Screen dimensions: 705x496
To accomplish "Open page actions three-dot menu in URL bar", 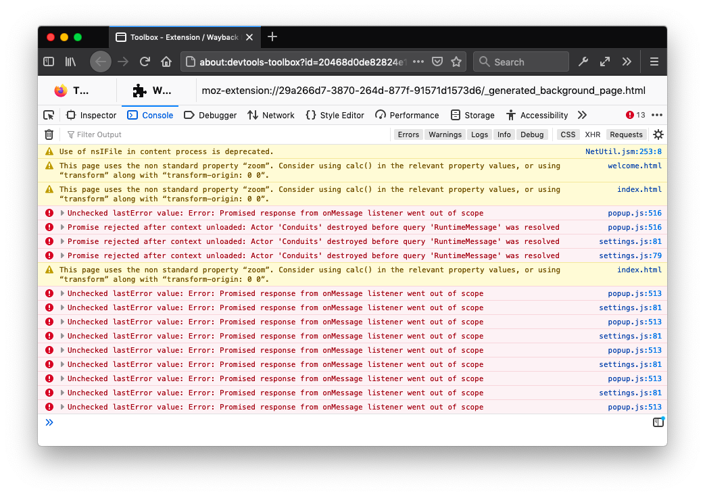I will [x=418, y=61].
